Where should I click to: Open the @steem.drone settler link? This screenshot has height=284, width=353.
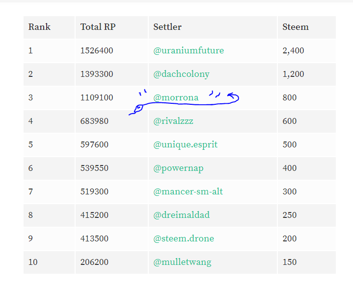coord(184,238)
